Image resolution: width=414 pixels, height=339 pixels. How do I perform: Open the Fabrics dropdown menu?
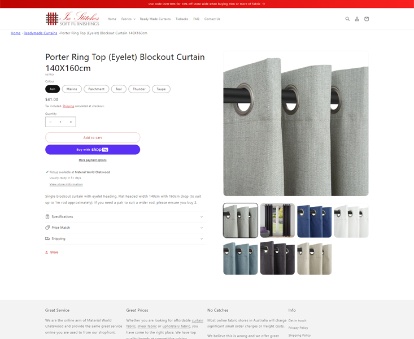tap(128, 19)
